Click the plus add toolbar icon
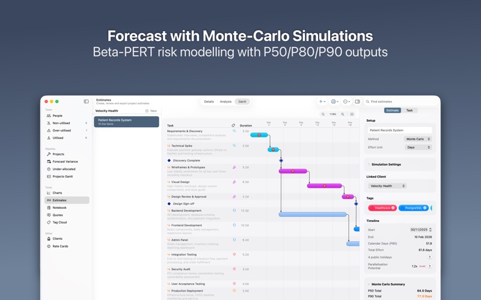481x300 pixels. [x=322, y=101]
